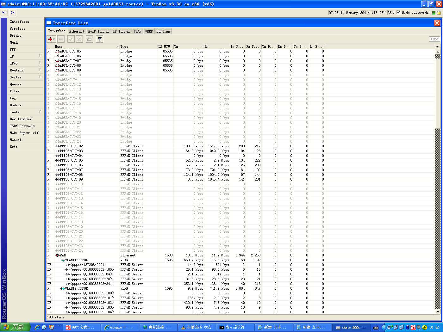This screenshot has height=332, width=443.
Task: Select the pppoe-QQ160383802-105 row
Action: (x=185, y=269)
